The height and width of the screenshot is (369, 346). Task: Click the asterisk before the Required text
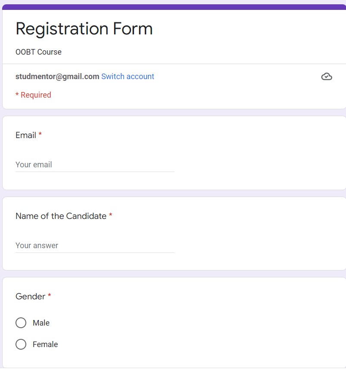click(17, 94)
